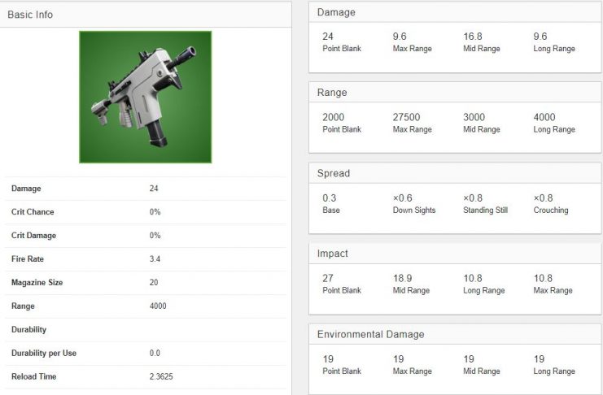
Task: Click Damage panel Mid Range value 16.8
Action: [473, 37]
